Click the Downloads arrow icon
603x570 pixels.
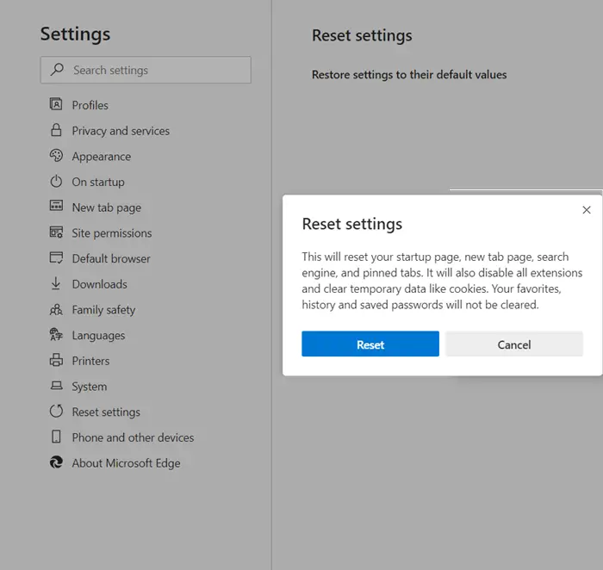point(56,284)
